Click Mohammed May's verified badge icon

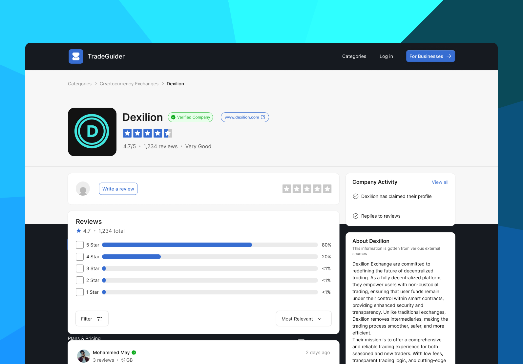coord(134,353)
